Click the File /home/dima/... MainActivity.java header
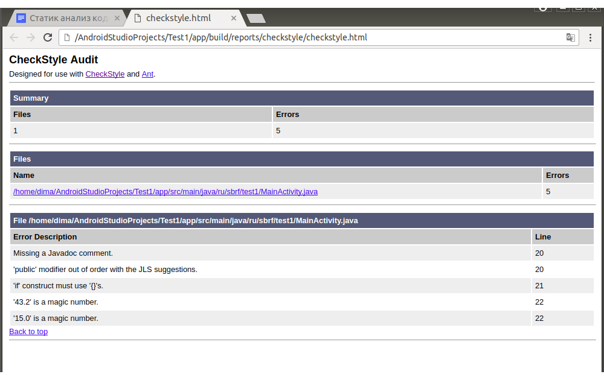Screen dimensions: 604x380 point(301,220)
